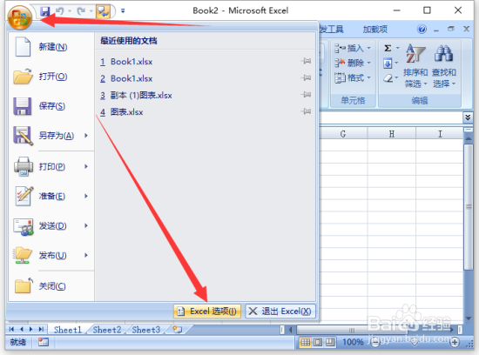Click the Excel 选项(I) button
Screen dimensions: 479x355
(207, 311)
